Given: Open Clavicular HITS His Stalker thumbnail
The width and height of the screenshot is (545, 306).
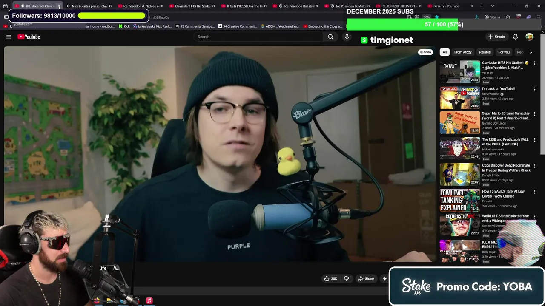Looking at the screenshot, I should (460, 72).
